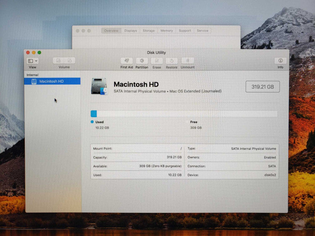315x236 pixels.
Task: Unmount the selected volume
Action: 188,61
